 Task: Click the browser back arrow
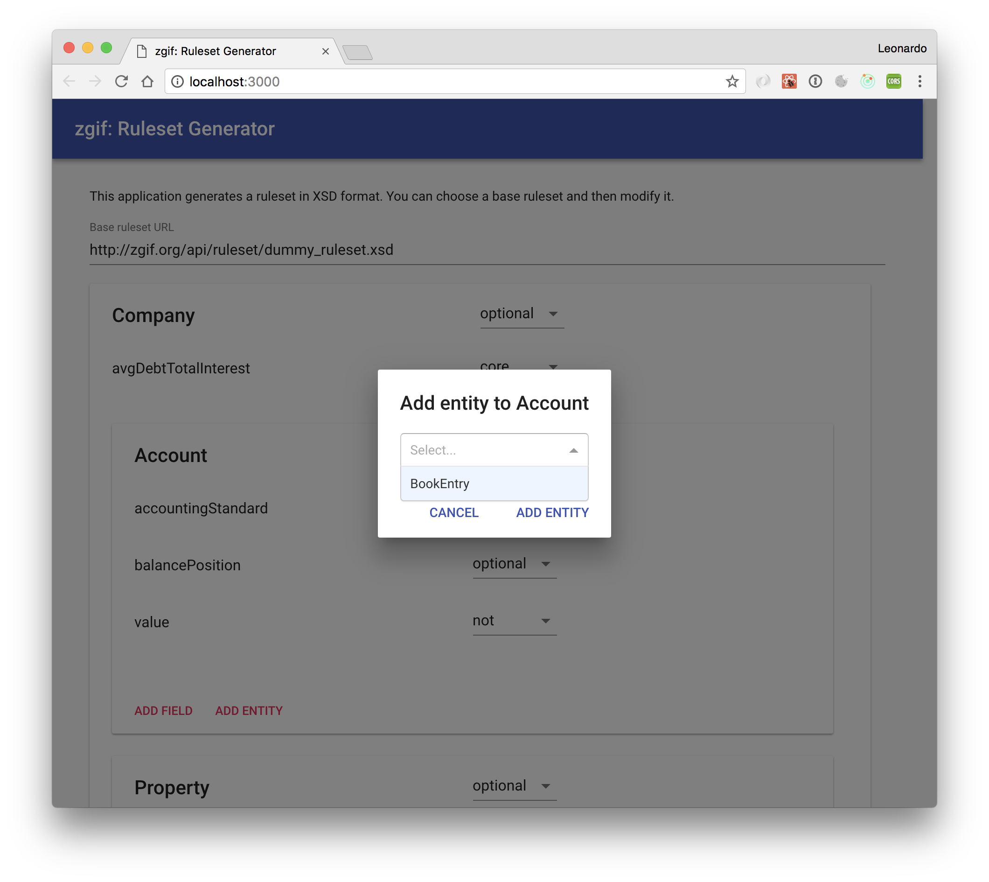[x=69, y=81]
